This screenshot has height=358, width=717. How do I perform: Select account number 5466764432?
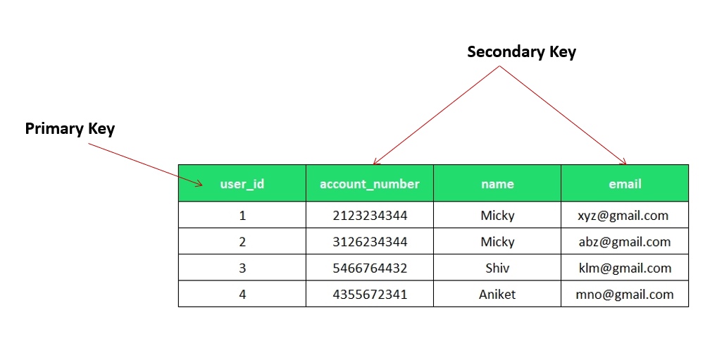pyautogui.click(x=370, y=268)
